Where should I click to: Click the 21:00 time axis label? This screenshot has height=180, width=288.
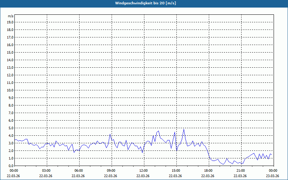tap(241, 170)
